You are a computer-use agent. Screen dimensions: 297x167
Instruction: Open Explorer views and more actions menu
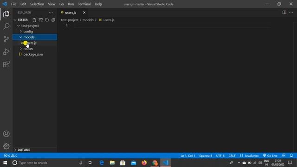point(51,13)
